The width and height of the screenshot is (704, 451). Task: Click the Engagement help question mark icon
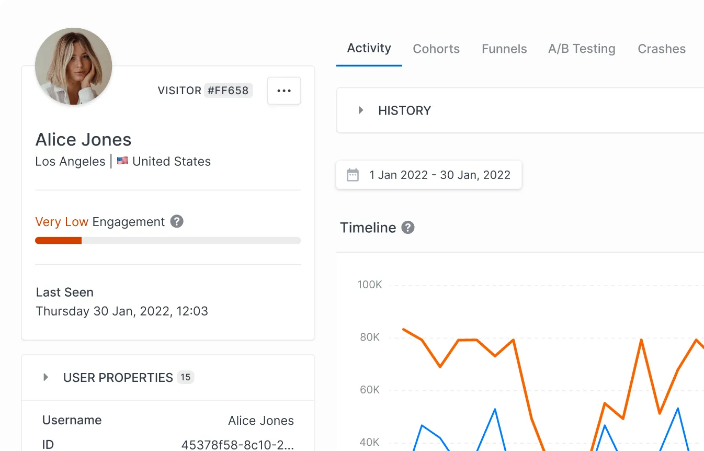pos(177,221)
